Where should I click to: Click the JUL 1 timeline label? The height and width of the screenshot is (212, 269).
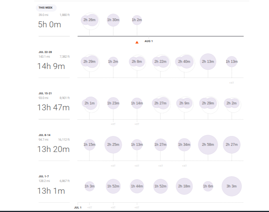point(78,207)
